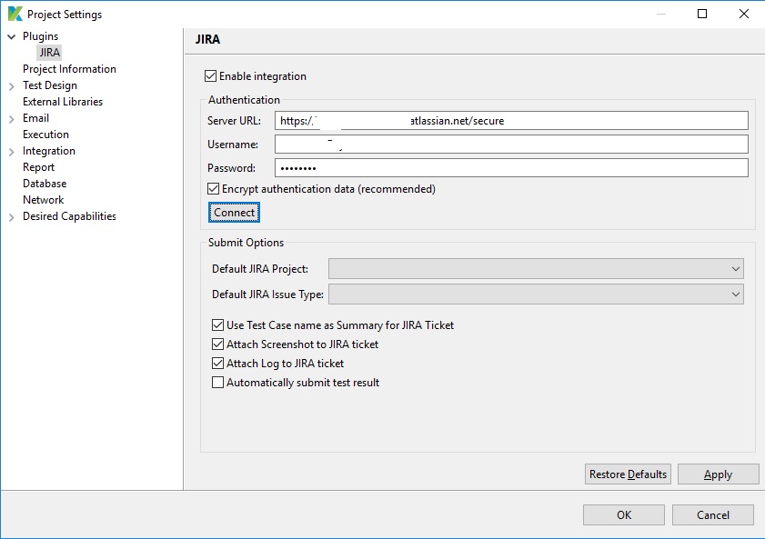The height and width of the screenshot is (539, 765).
Task: Open Project Information settings
Action: pyautogui.click(x=69, y=68)
